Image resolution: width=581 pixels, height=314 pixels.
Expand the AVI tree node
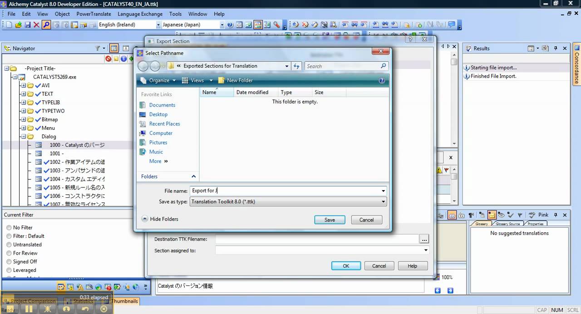tap(24, 85)
